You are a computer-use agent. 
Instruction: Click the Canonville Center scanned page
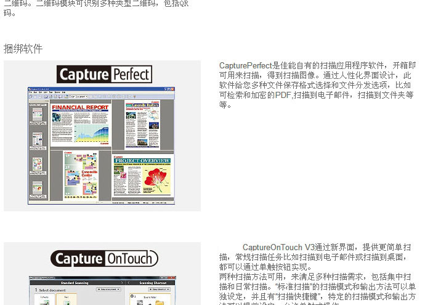point(81,176)
